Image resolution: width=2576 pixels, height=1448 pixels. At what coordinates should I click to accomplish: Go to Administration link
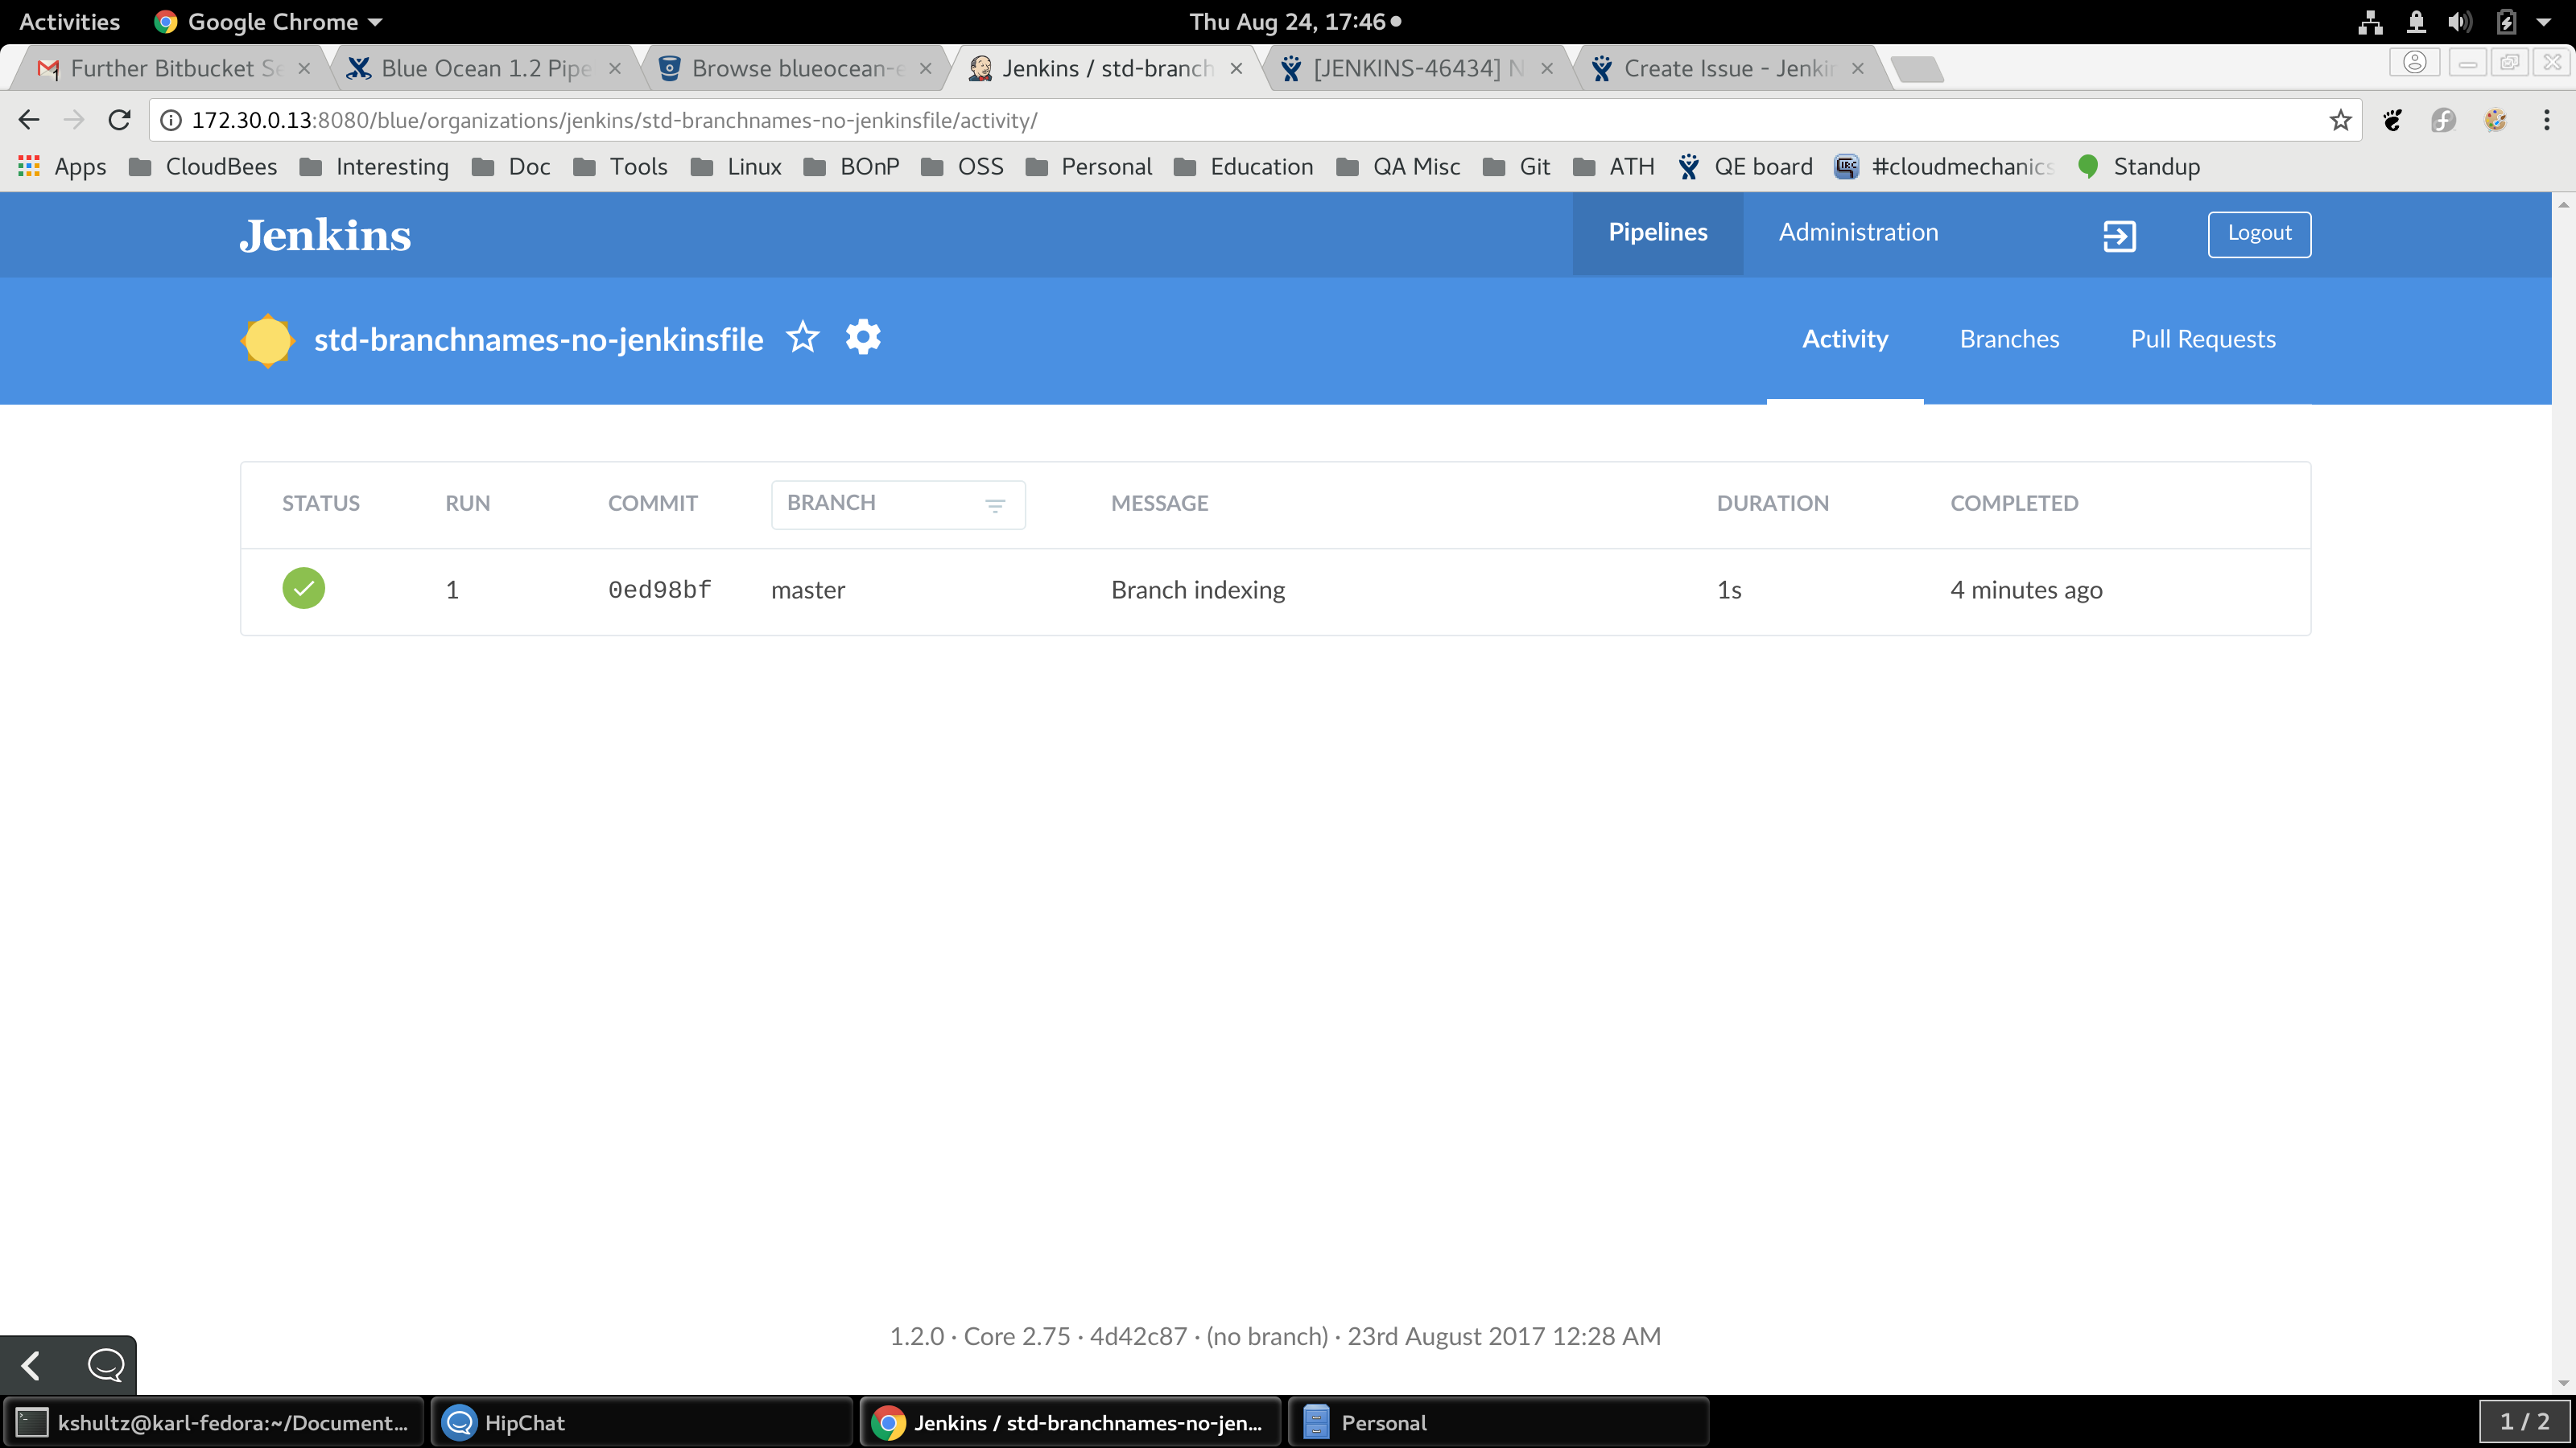point(1857,232)
